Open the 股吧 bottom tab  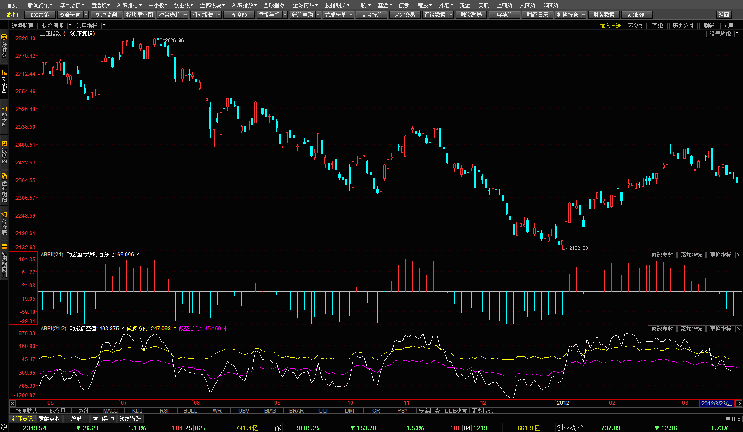pos(77,419)
